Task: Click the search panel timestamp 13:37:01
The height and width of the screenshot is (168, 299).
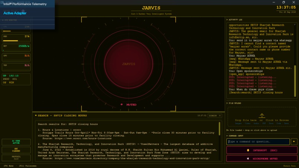Action: 202,116
